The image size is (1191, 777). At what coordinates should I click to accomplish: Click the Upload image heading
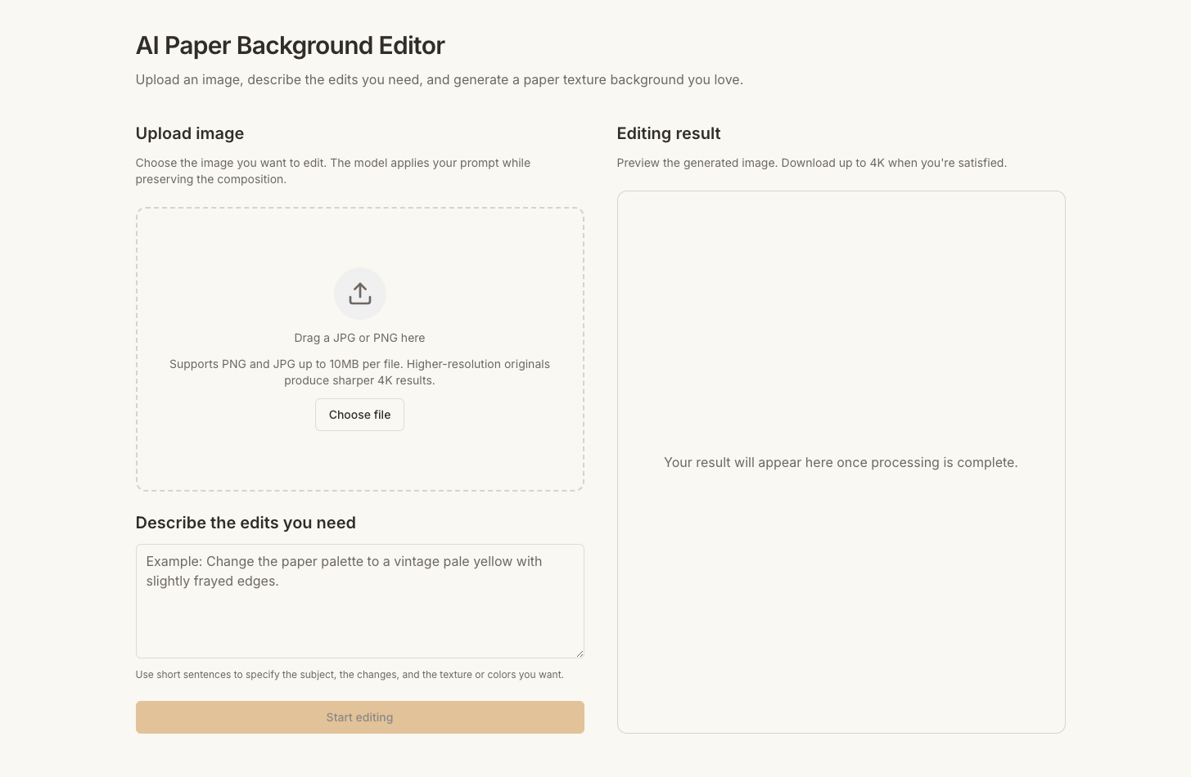[190, 133]
